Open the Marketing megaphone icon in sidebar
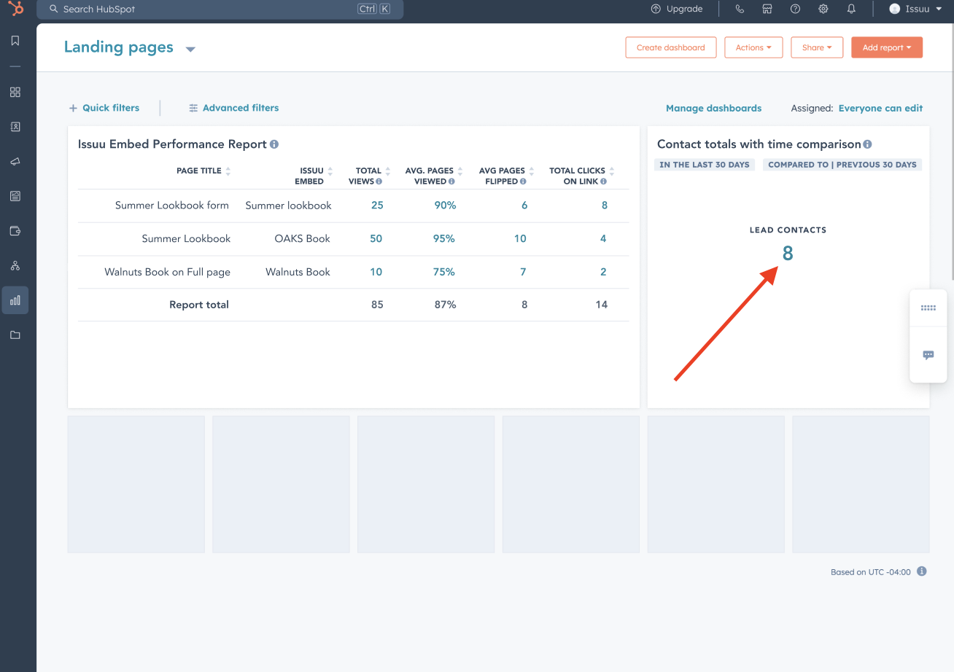The image size is (954, 672). 15,162
